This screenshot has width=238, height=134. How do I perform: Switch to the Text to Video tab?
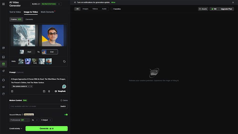tap(15, 12)
